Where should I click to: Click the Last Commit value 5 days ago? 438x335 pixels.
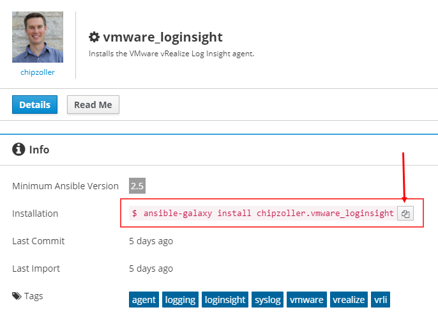pos(151,241)
